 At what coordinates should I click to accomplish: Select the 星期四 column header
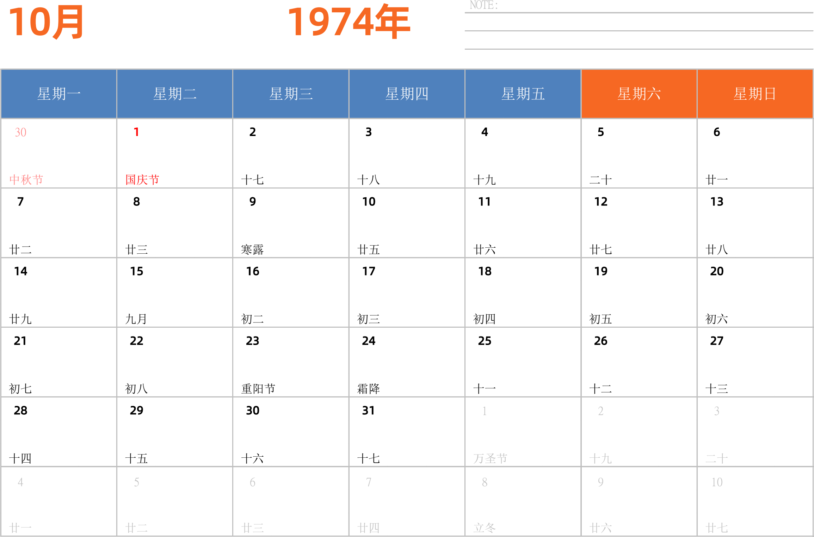(407, 94)
